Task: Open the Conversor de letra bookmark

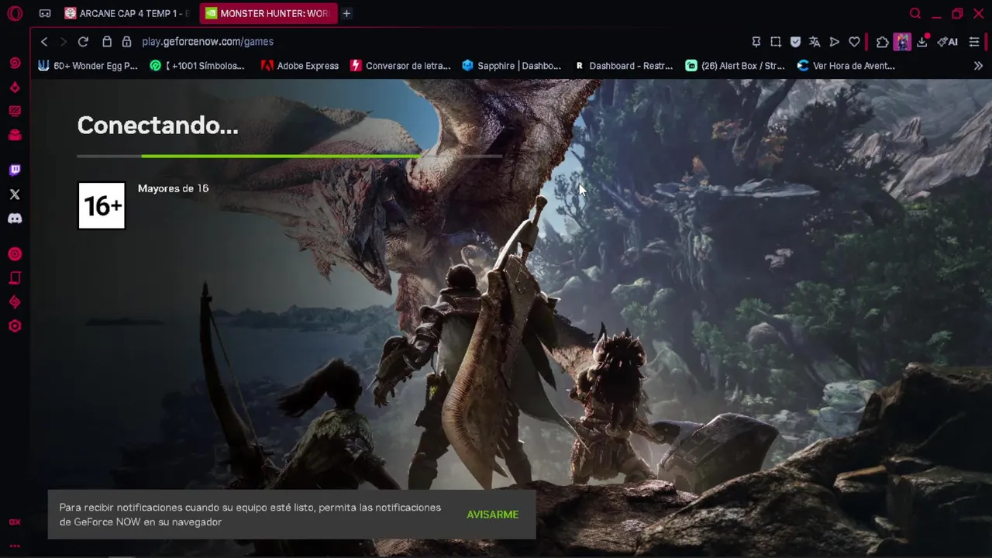Action: point(400,66)
